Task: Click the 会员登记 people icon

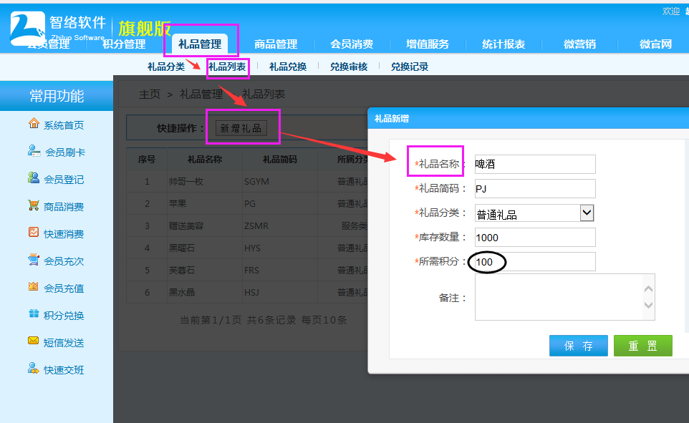Action: (34, 178)
